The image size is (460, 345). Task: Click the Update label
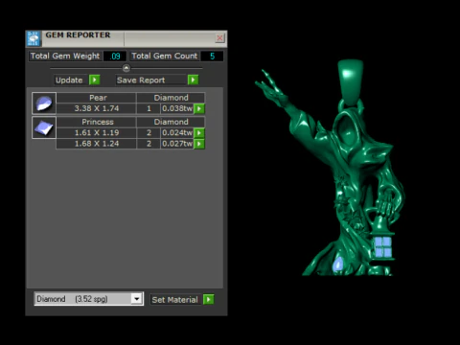pos(69,80)
